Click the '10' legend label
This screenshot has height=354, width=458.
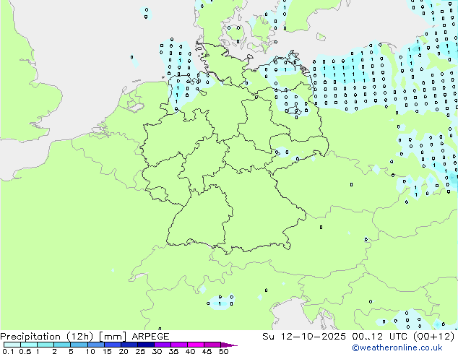90,351
